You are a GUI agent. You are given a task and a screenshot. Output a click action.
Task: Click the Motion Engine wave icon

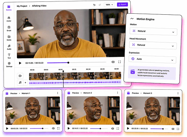tap(132, 19)
